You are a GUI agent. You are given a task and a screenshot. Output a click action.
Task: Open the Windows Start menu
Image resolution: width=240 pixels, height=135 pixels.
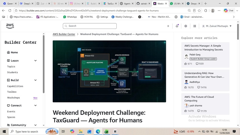tap(4, 131)
